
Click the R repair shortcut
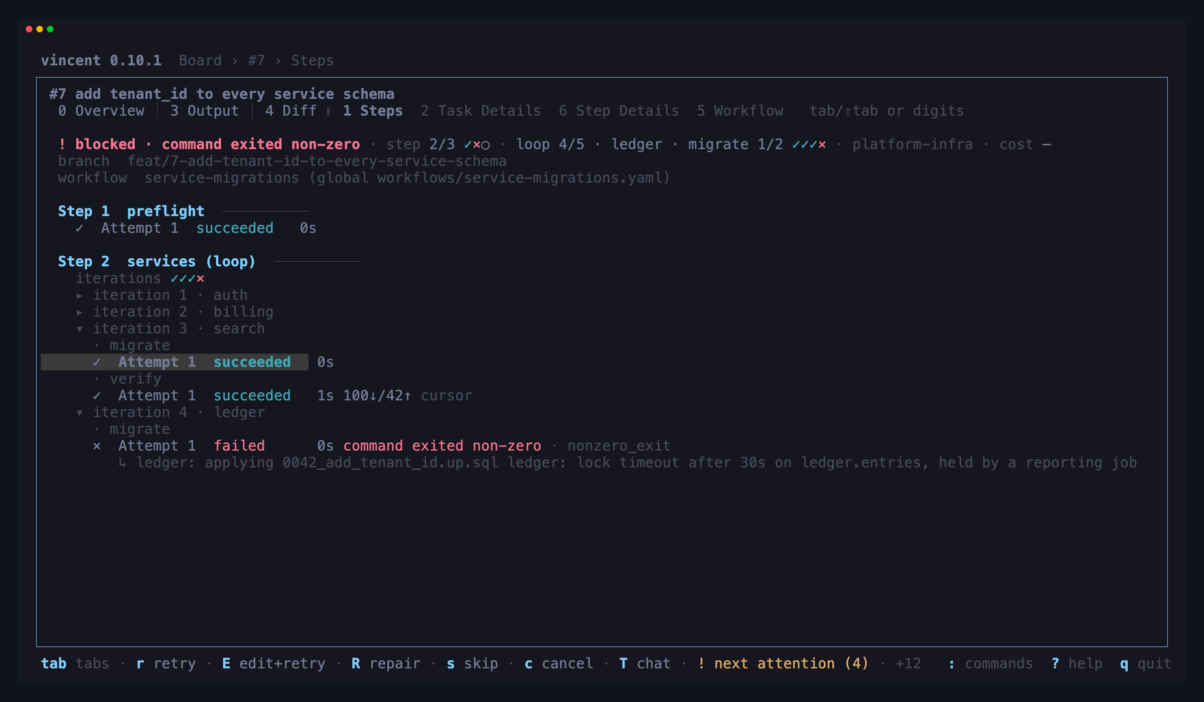click(x=386, y=663)
